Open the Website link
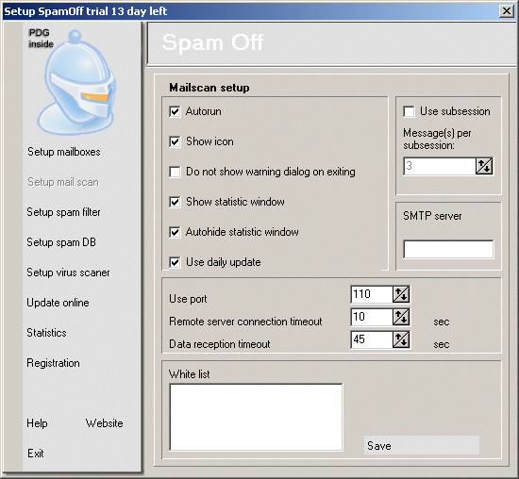The width and height of the screenshot is (519, 479). [x=104, y=423]
